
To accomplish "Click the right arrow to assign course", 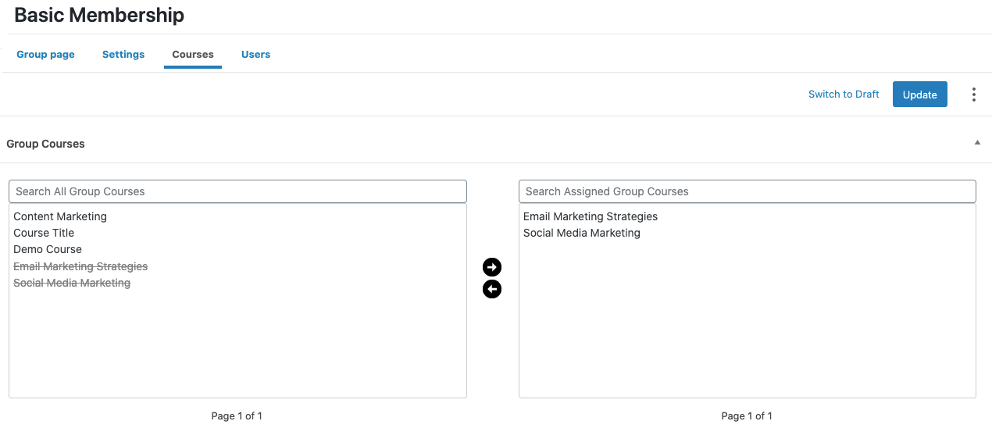I will 492,267.
